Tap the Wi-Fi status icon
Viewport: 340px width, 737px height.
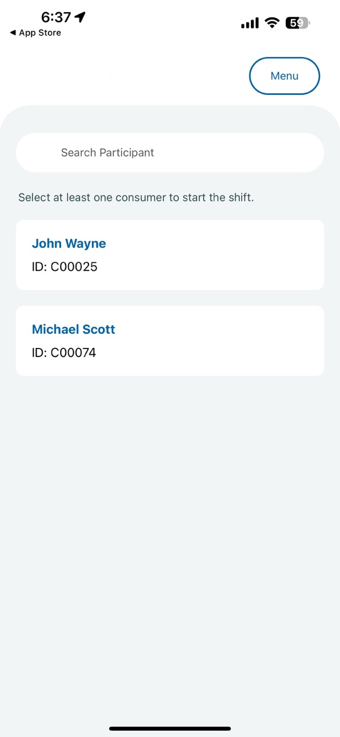coord(272,23)
